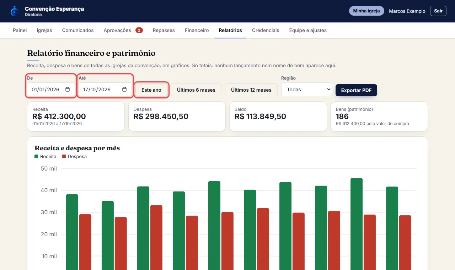Click the 30 mil axis label
This screenshot has width=455, height=270.
click(49, 212)
